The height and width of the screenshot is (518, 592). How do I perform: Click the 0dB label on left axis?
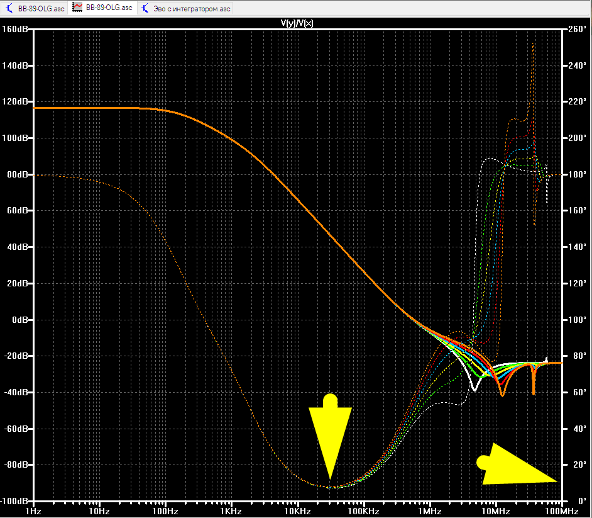tap(19, 320)
